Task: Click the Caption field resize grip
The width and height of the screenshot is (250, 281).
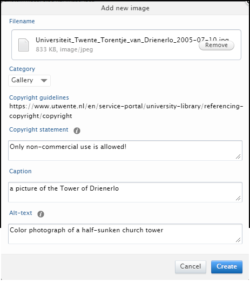Action: [x=238, y=198]
